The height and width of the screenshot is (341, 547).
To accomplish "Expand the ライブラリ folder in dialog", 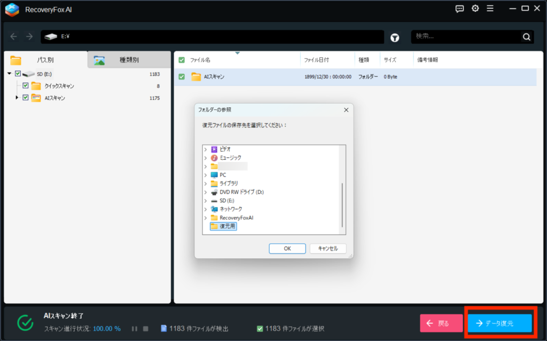I will click(x=206, y=183).
